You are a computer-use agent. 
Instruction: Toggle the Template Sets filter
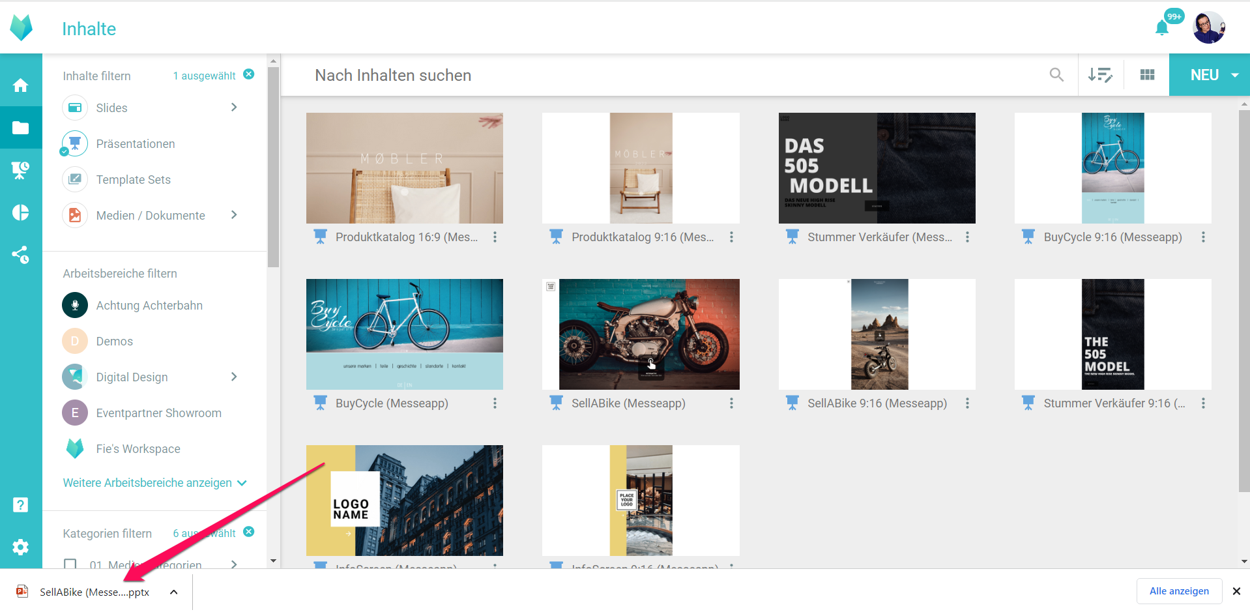[117, 180]
